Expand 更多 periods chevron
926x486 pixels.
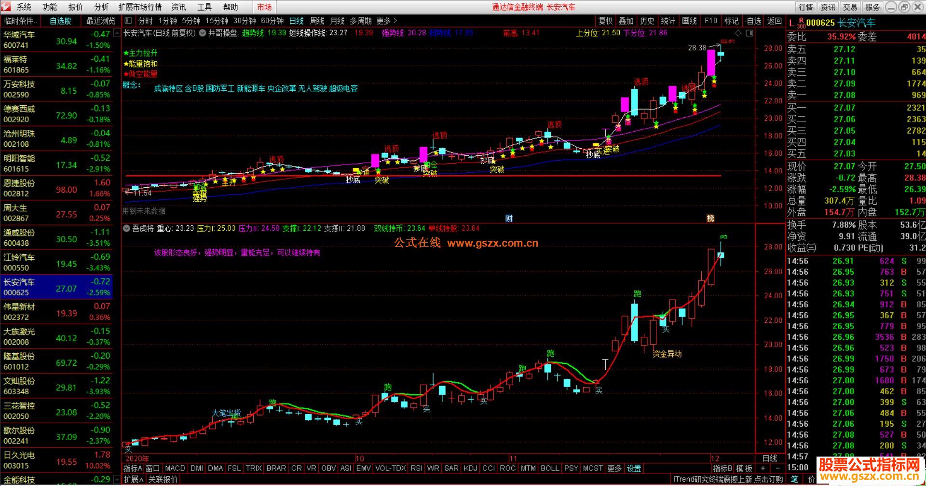(x=387, y=21)
